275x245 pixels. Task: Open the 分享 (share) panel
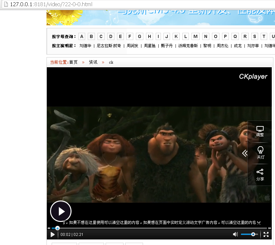(x=260, y=175)
